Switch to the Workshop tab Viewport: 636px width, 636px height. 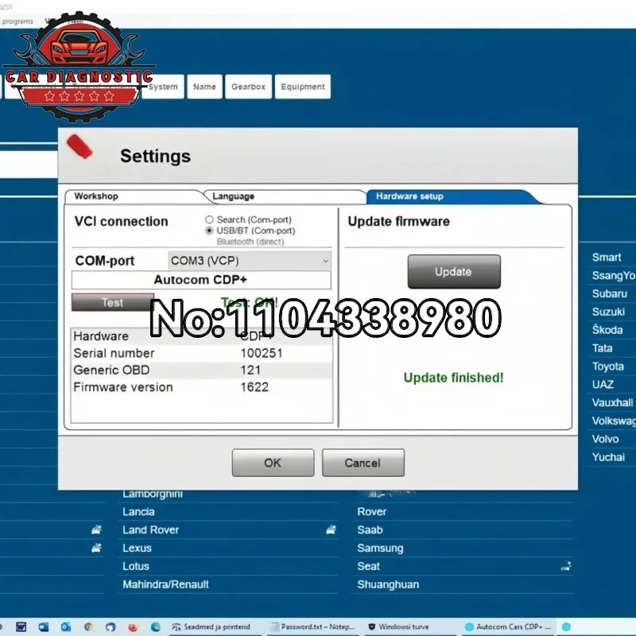click(96, 196)
